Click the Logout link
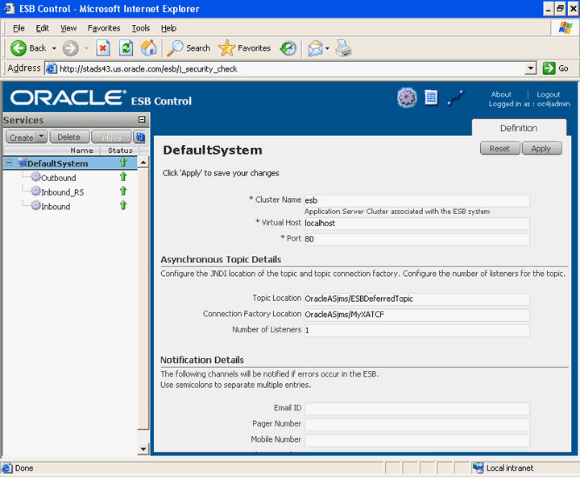The width and height of the screenshot is (580, 478). 549,94
